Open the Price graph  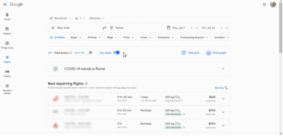[216, 53]
